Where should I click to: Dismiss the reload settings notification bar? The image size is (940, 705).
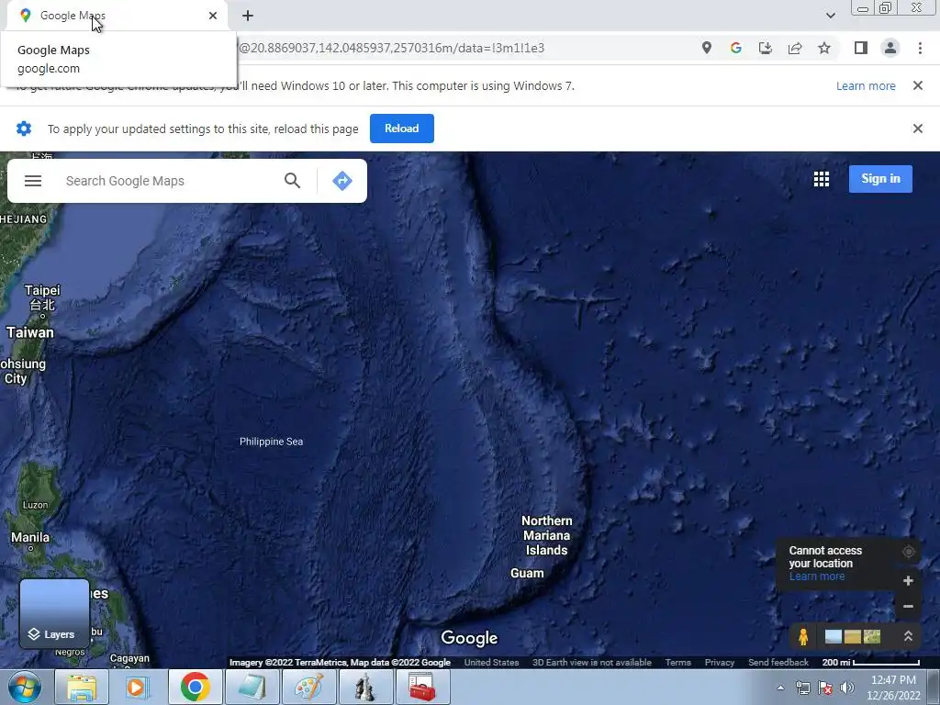(918, 129)
